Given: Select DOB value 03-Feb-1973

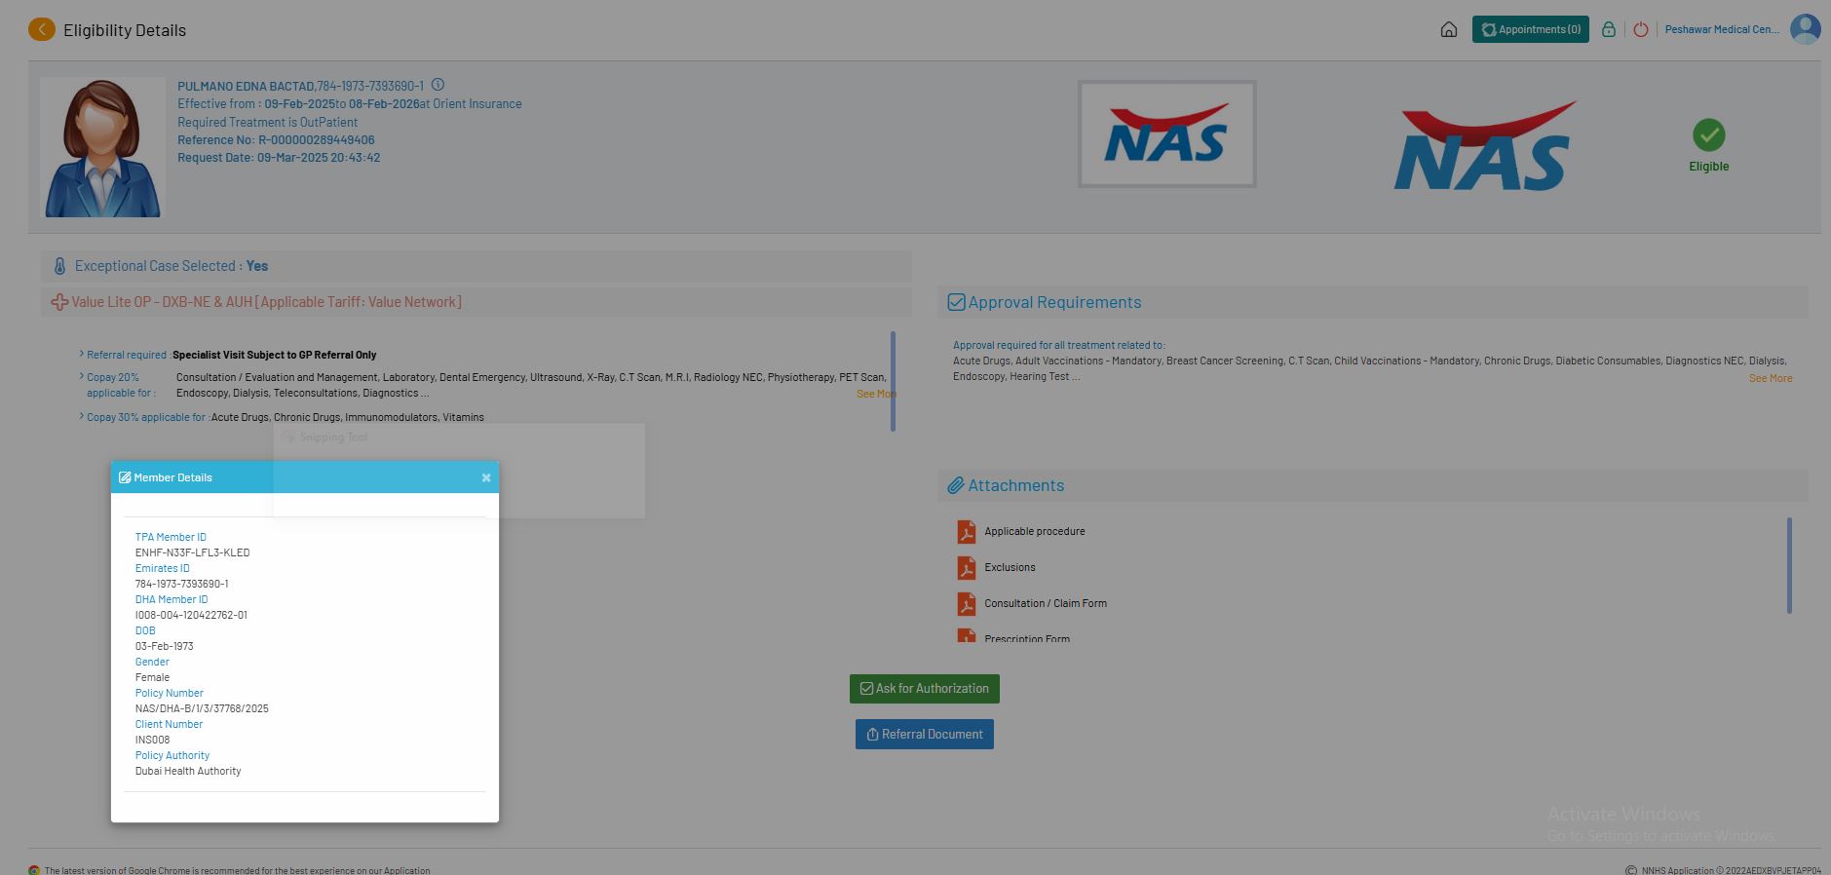Looking at the screenshot, I should 164,646.
